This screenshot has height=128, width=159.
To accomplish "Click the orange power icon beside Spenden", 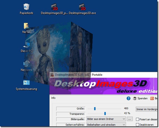I will (152, 98).
